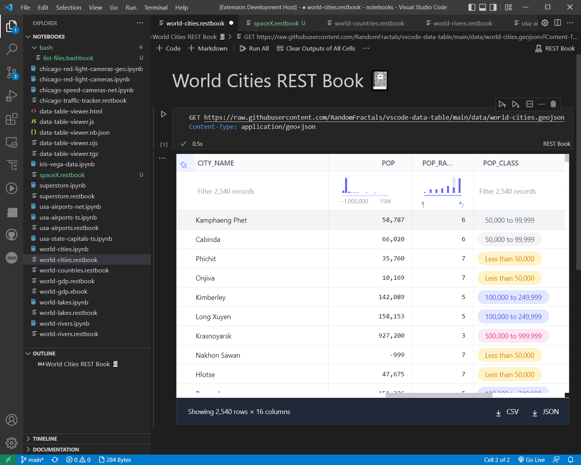
Task: Add a Code cell
Action: [x=169, y=48]
